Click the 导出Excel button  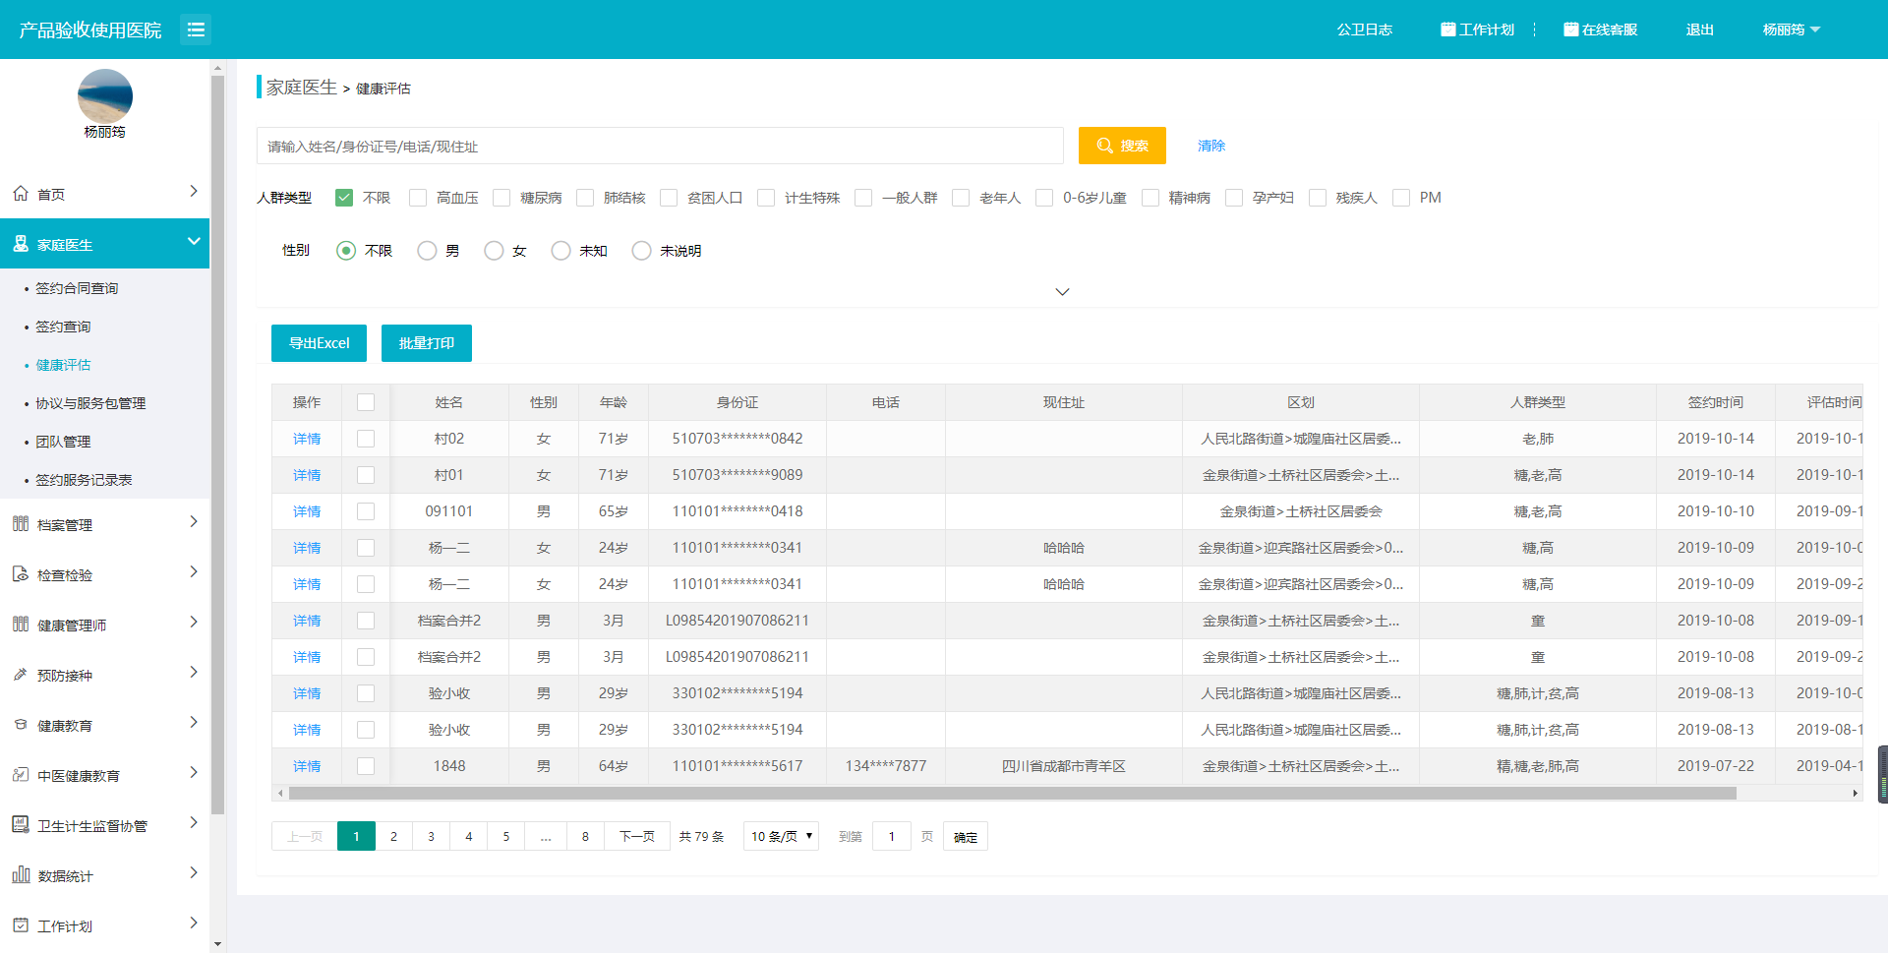tap(319, 343)
